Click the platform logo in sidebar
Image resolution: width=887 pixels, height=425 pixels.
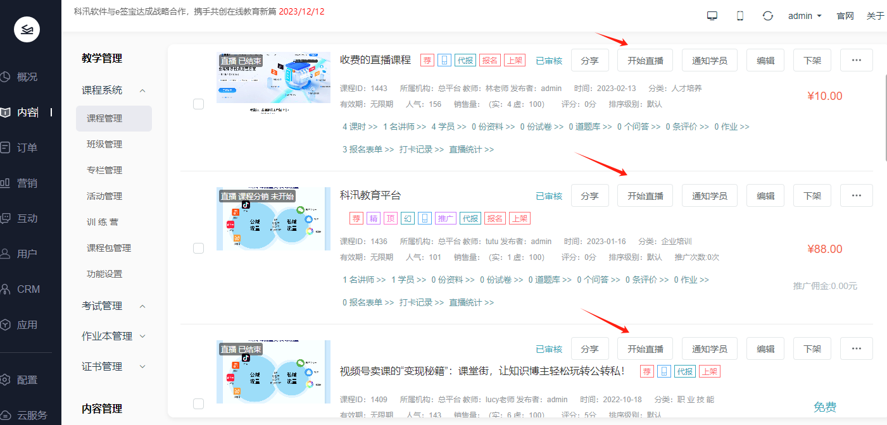point(27,29)
